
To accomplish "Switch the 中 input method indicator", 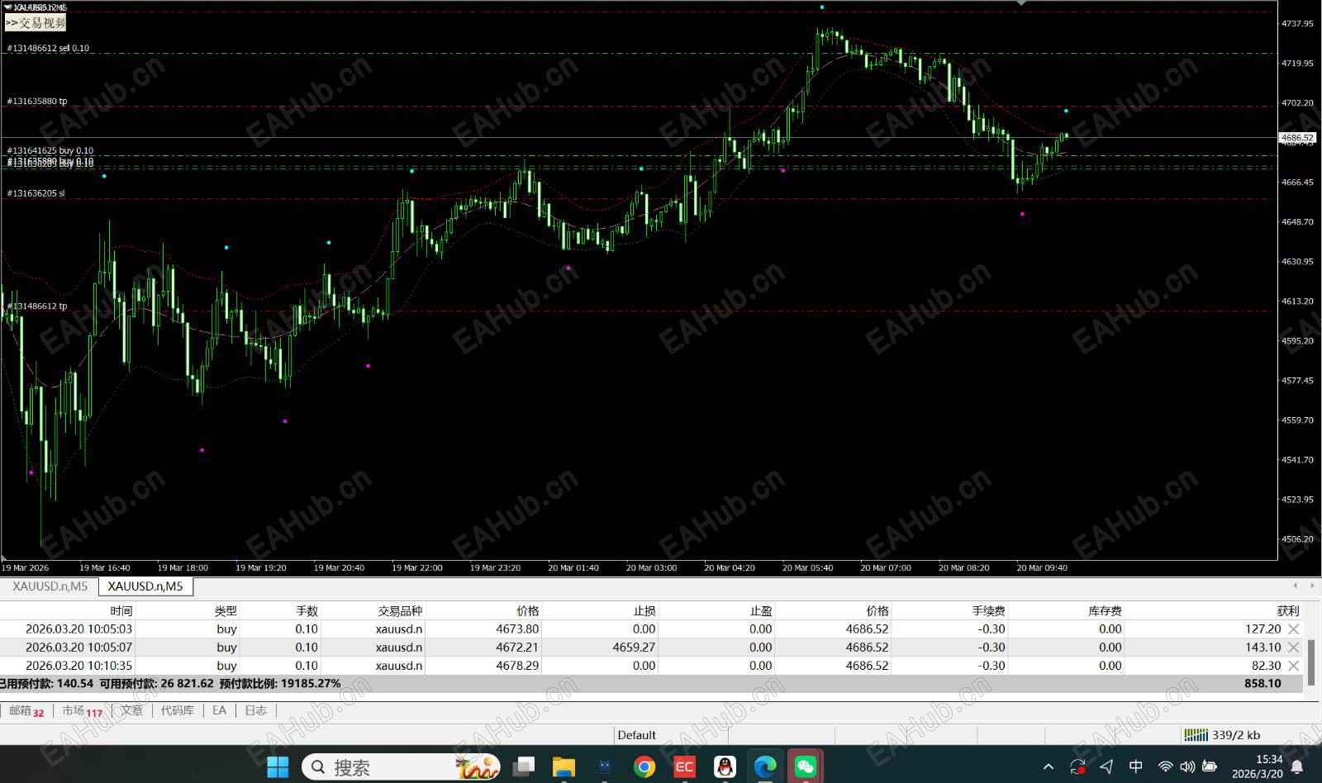I will (1136, 767).
